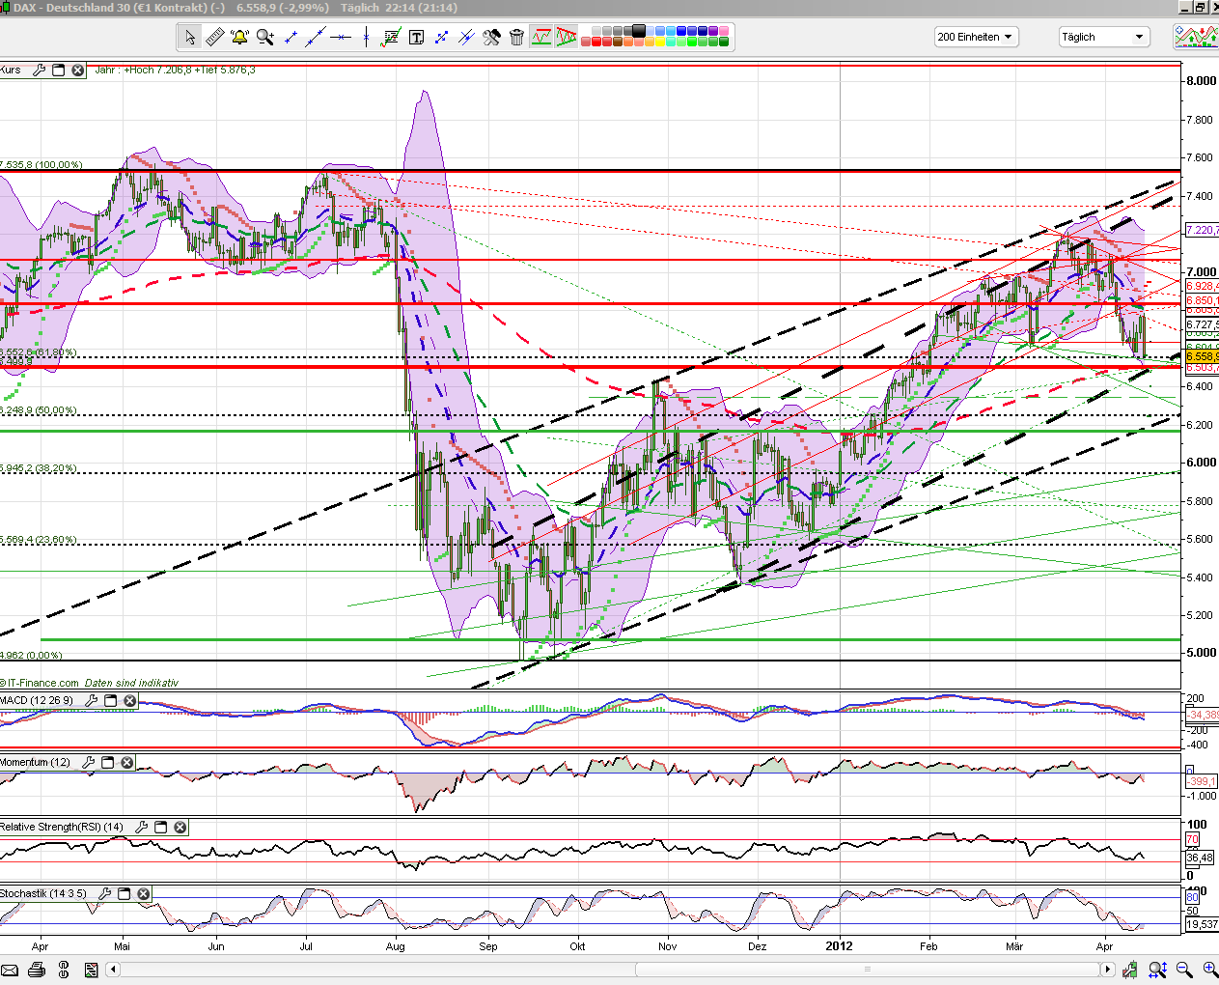Viewport: 1219px width, 985px height.
Task: Maximize the Momentum indicator panel
Action: 107,762
